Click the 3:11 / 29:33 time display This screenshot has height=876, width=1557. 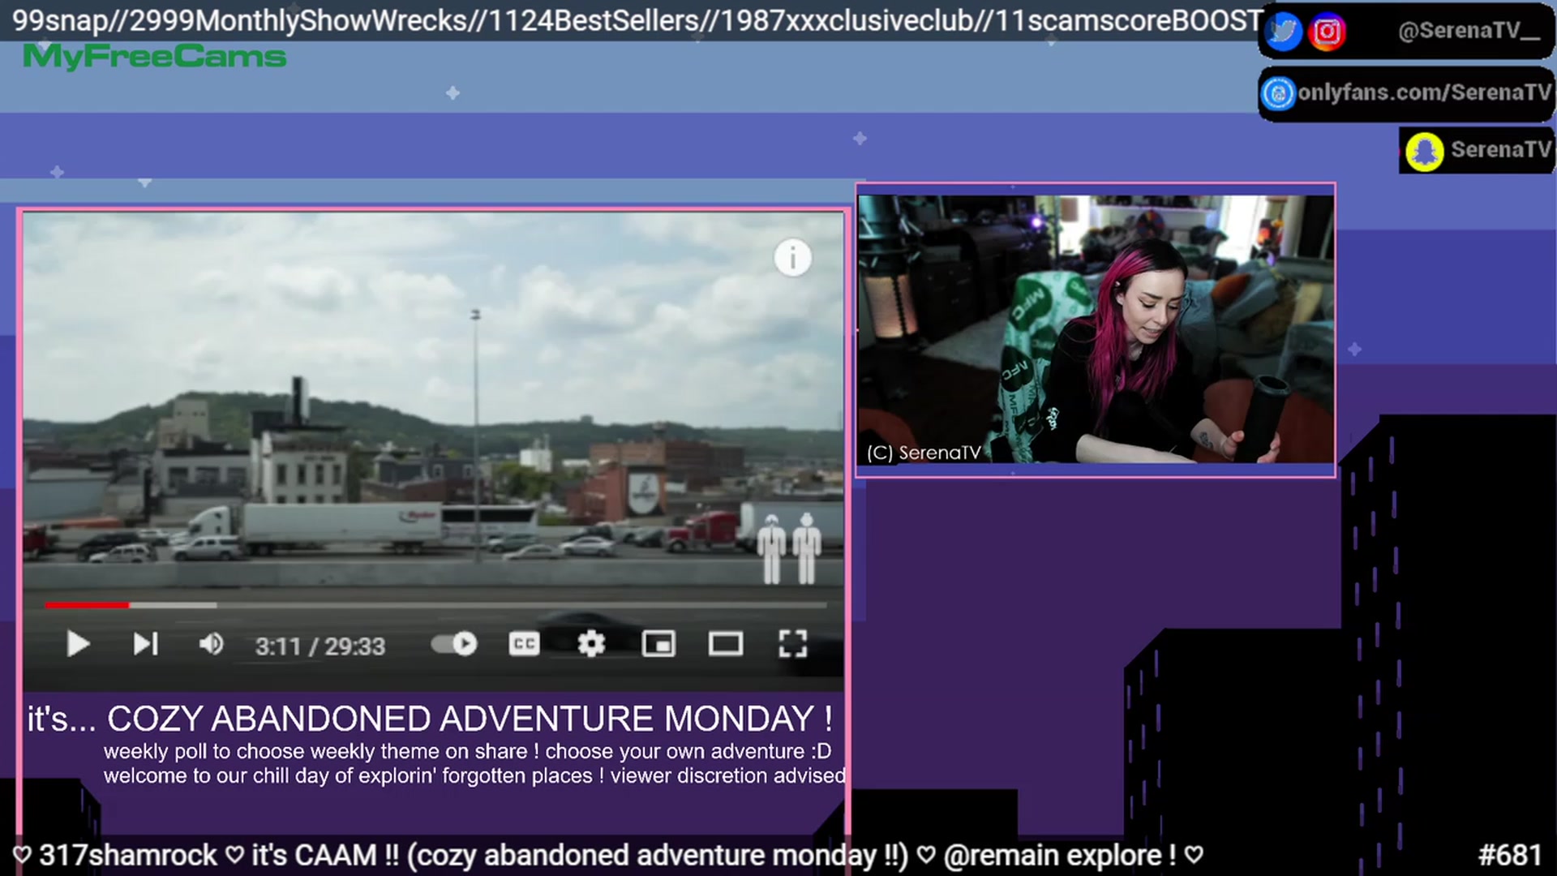[x=320, y=646]
